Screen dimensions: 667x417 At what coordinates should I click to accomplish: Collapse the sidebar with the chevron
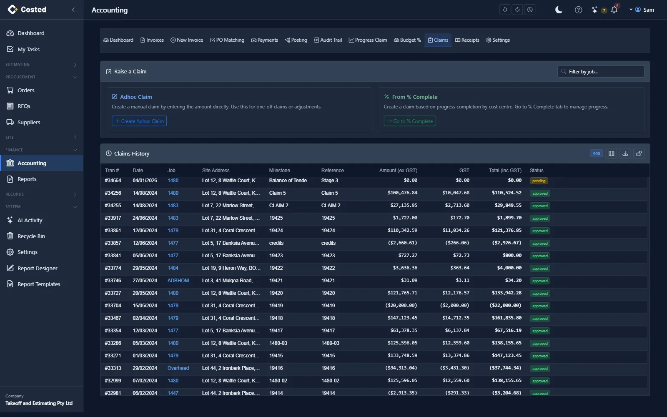pos(73,10)
